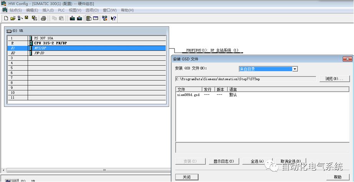Click the HW Config menu bar icon
The height and width of the screenshot is (182, 354).
5,10
